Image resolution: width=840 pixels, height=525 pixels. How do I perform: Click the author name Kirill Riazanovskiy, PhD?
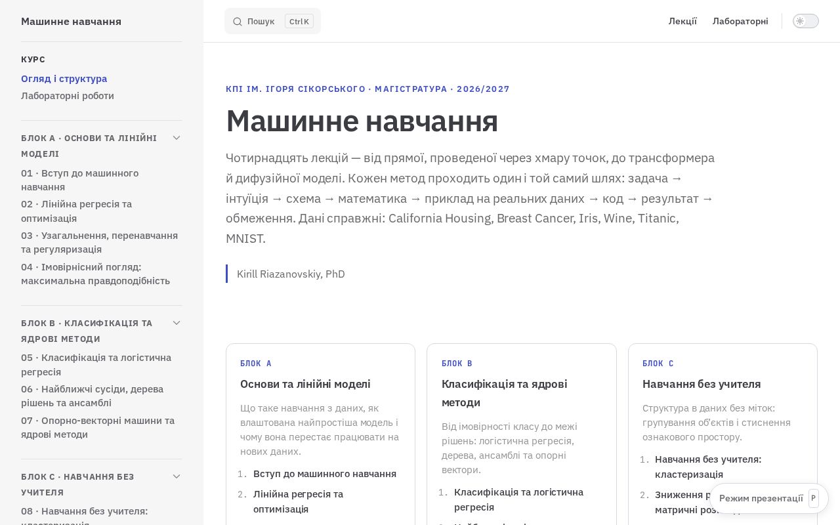291,274
